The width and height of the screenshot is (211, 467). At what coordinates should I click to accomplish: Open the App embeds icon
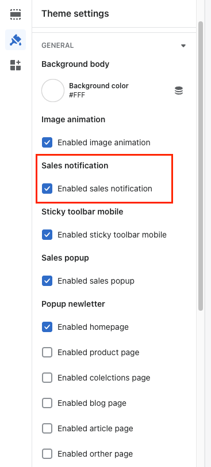click(16, 65)
